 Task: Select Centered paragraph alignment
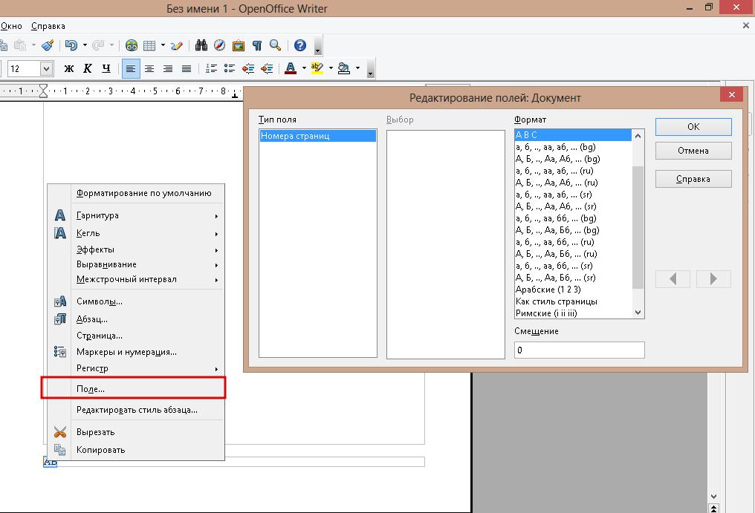[149, 69]
